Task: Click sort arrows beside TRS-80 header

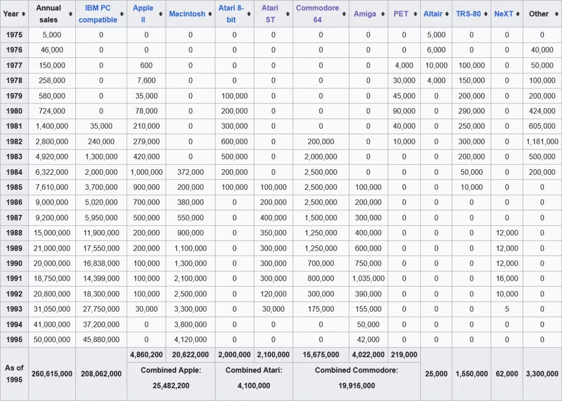Action: tap(486, 14)
